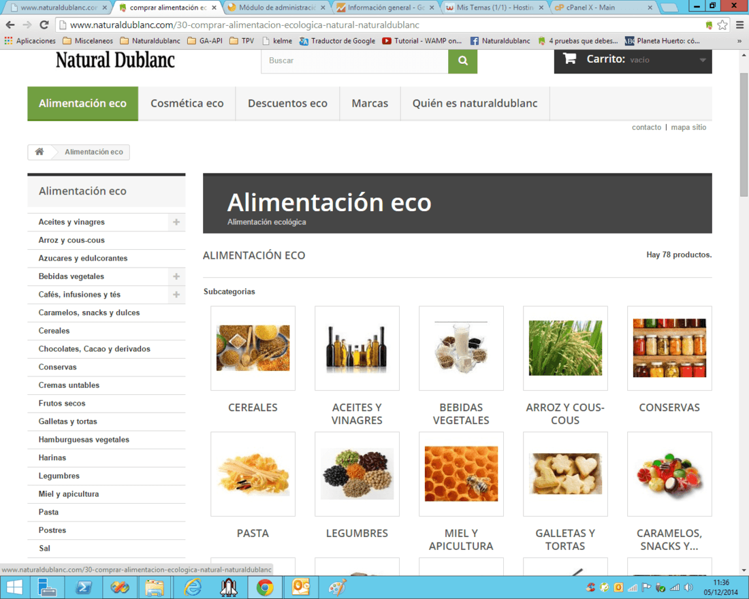Click the volume speaker tray icon
The width and height of the screenshot is (749, 599).
tap(688, 587)
